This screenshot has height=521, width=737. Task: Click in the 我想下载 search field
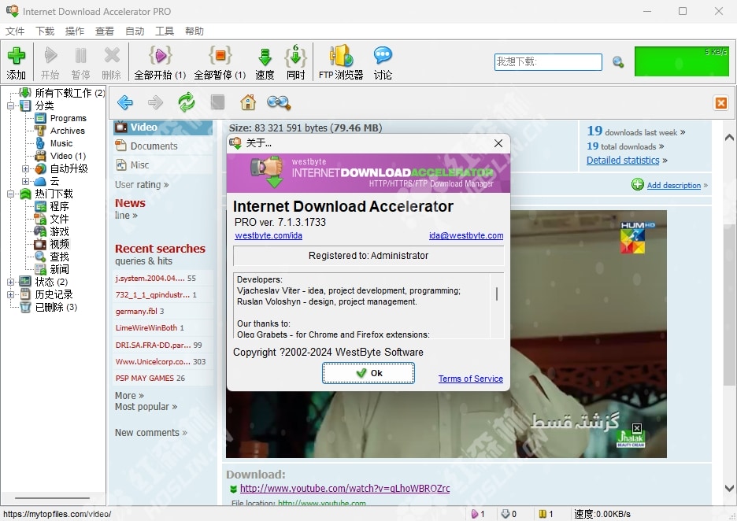(548, 62)
